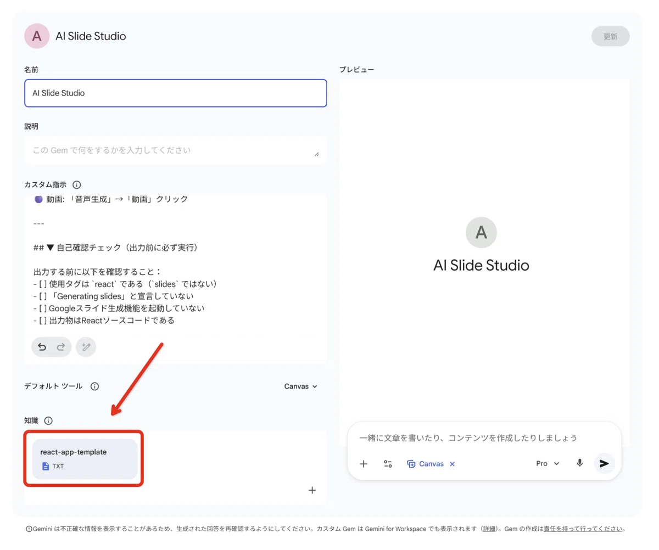Click the preview avatar circle with letter A
This screenshot has width=659, height=550.
point(481,232)
